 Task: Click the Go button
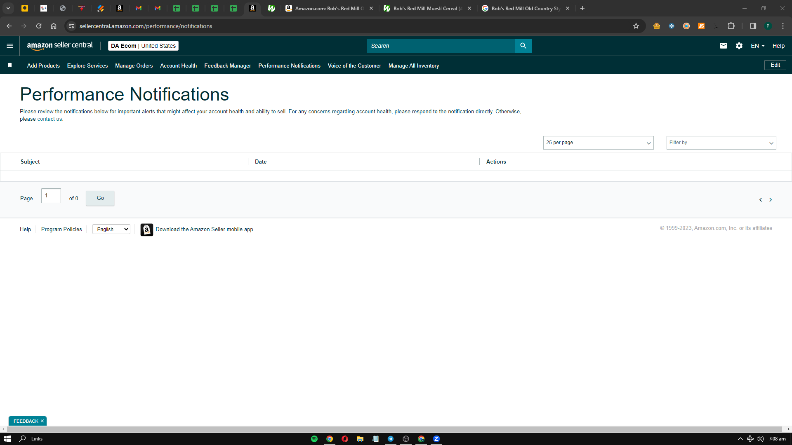pos(100,198)
